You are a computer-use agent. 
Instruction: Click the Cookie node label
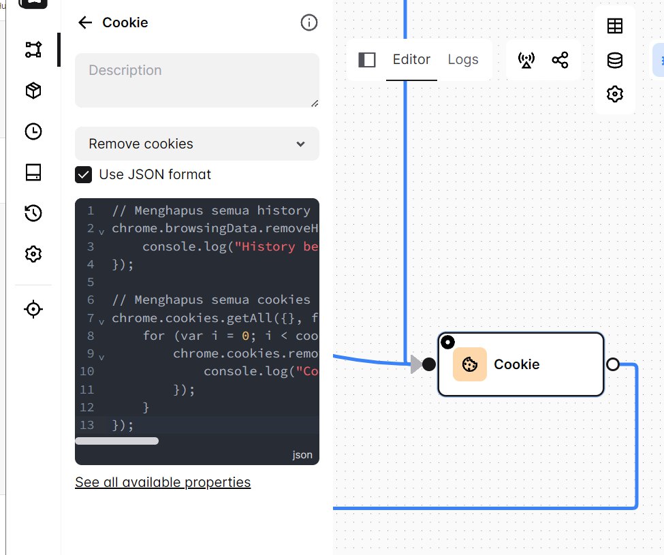517,364
